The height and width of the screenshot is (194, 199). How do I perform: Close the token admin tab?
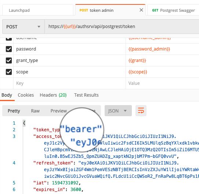point(141,10)
